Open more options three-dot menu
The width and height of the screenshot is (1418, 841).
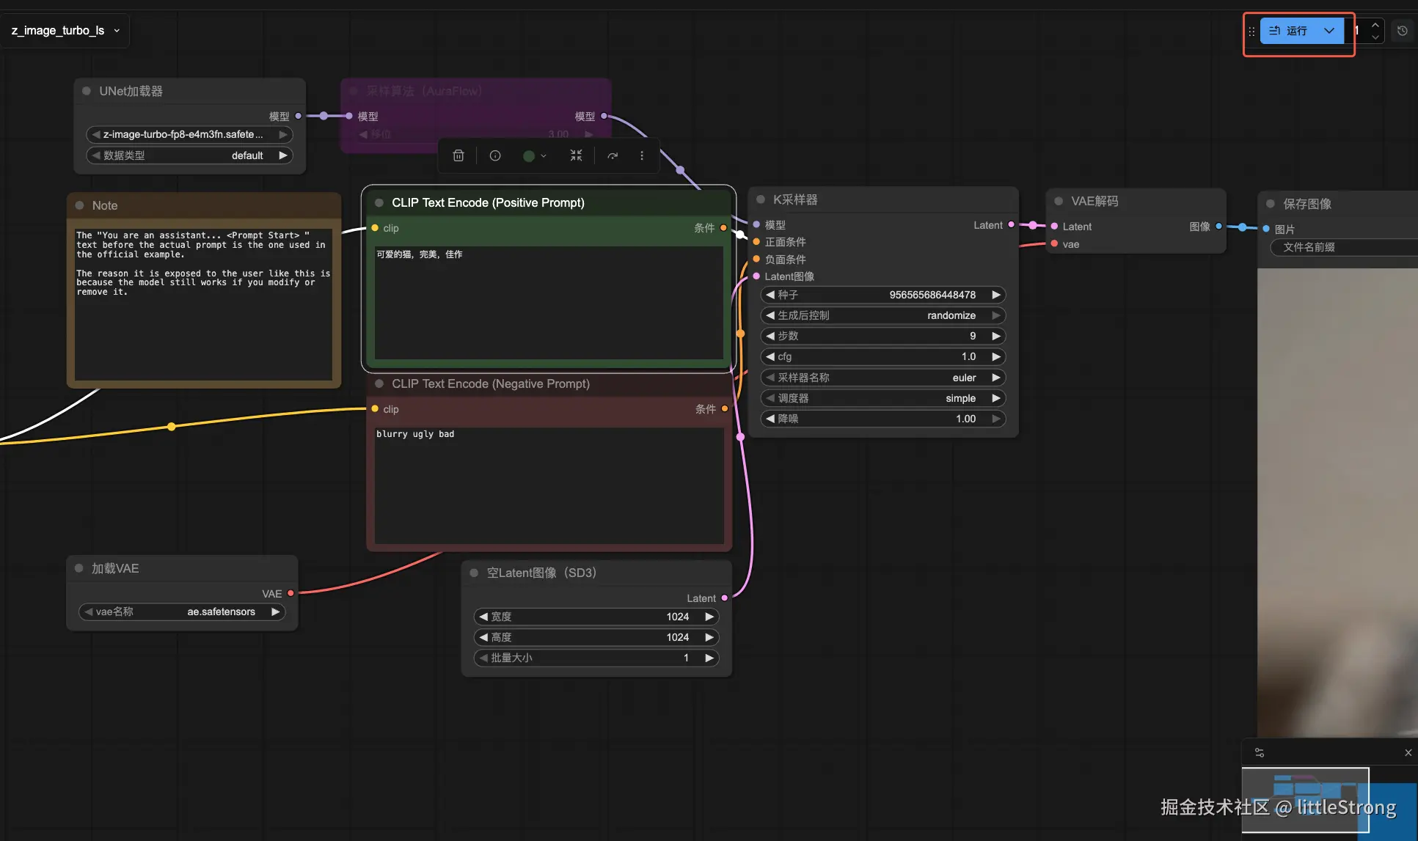[x=642, y=155]
